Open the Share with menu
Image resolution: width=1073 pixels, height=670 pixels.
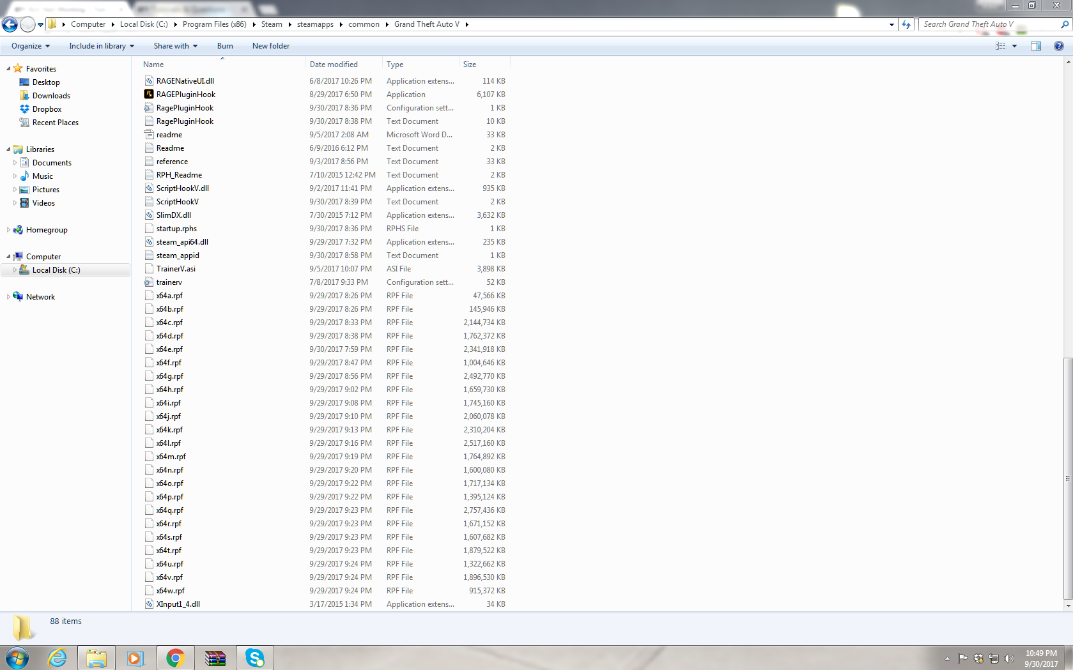(176, 46)
